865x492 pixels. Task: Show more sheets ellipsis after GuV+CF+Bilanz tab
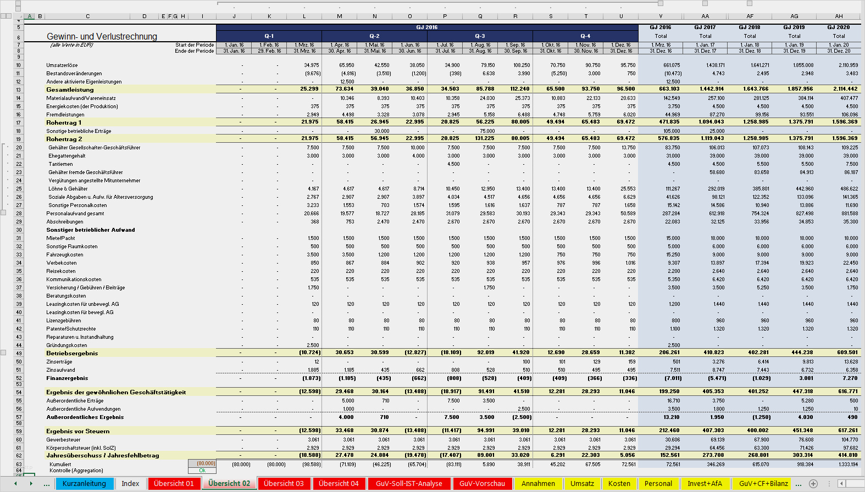pos(799,484)
